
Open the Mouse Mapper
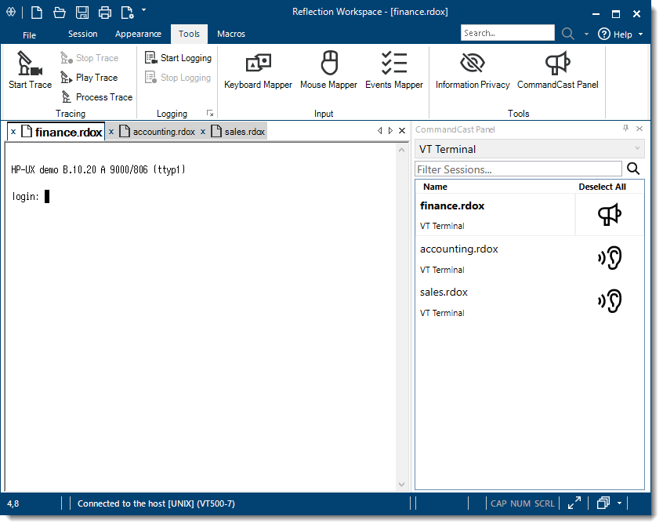tap(328, 70)
